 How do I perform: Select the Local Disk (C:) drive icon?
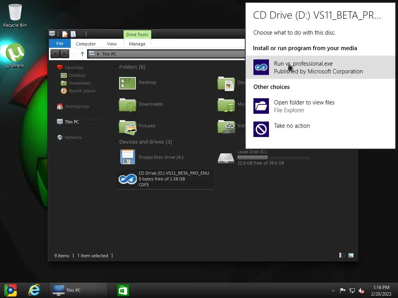pyautogui.click(x=226, y=158)
